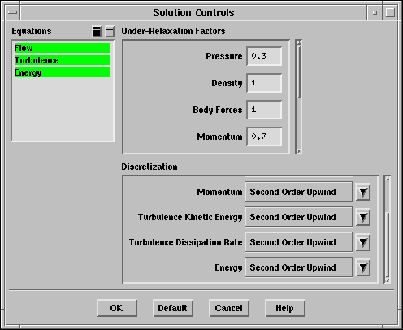
Task: Select the Flow equation
Action: pyautogui.click(x=63, y=48)
